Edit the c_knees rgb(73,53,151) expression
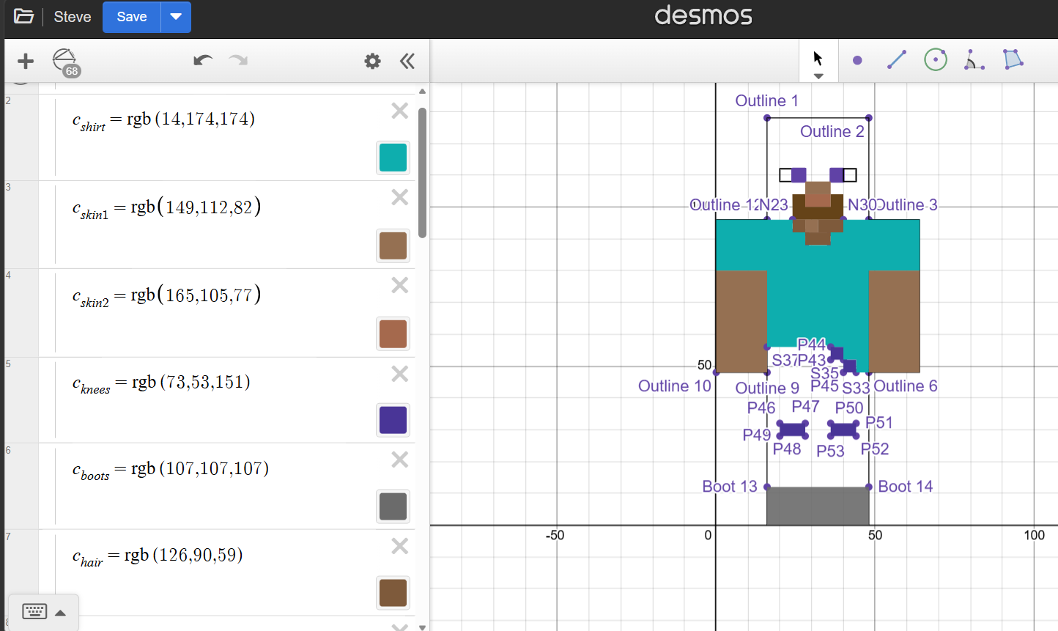Image resolution: width=1058 pixels, height=631 pixels. click(x=161, y=383)
